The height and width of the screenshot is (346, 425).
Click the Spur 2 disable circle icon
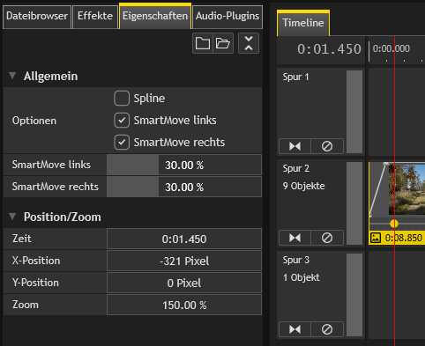327,238
